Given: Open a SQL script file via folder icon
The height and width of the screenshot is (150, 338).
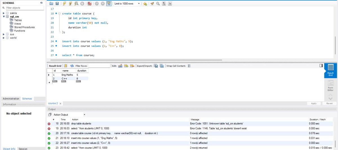Looking at the screenshot, I should point(51,4).
